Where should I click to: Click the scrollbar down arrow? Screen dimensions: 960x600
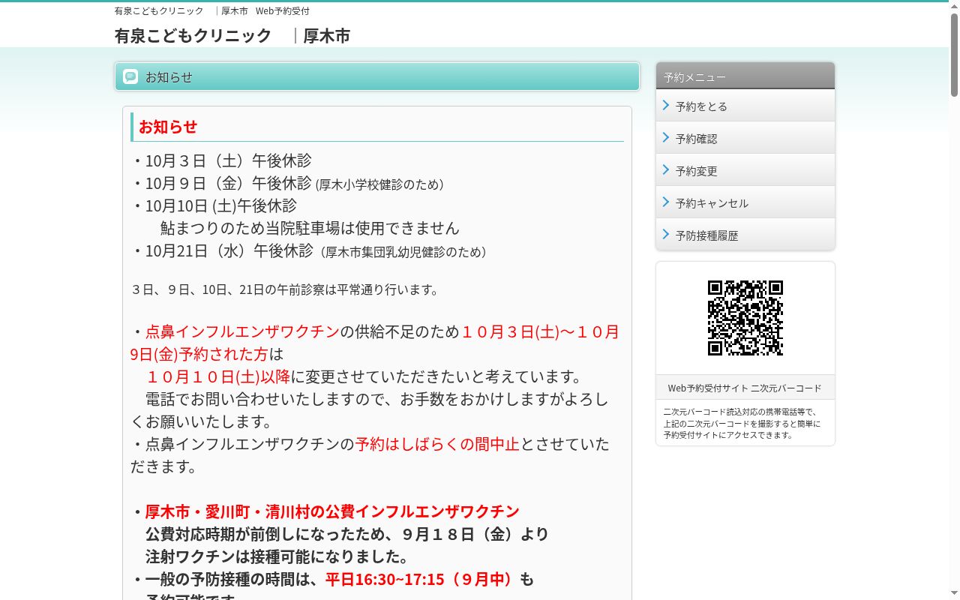click(x=954, y=594)
